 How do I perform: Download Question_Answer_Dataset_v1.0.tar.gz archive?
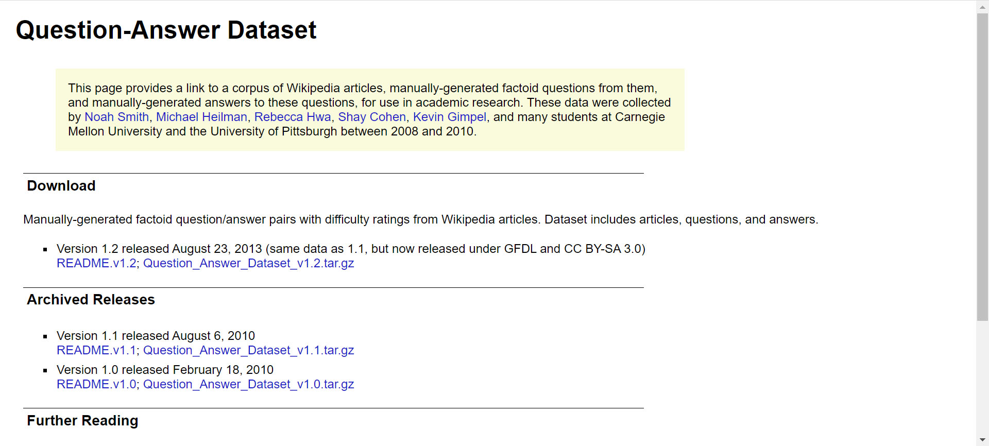coord(248,384)
